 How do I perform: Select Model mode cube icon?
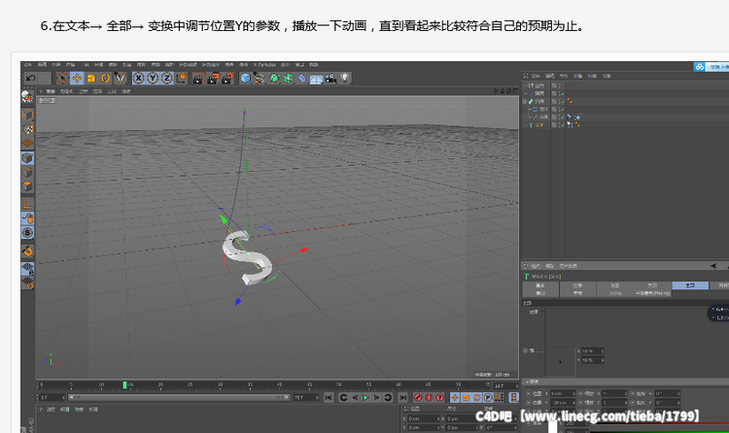(27, 115)
